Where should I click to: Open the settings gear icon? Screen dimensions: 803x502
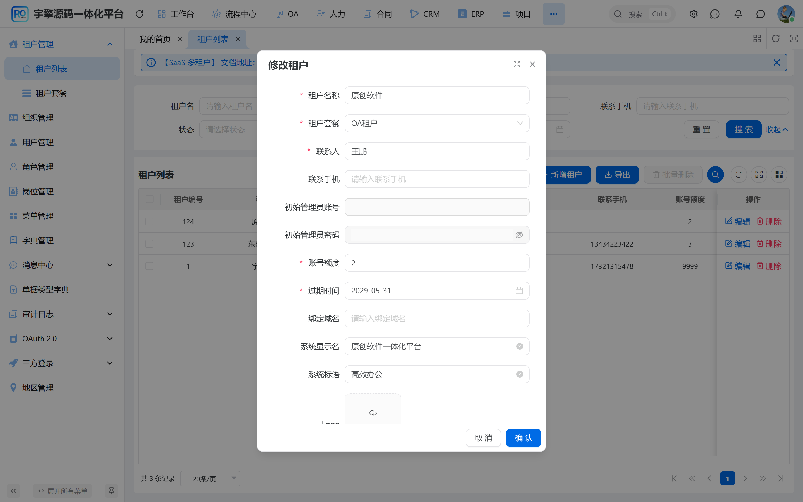(693, 14)
